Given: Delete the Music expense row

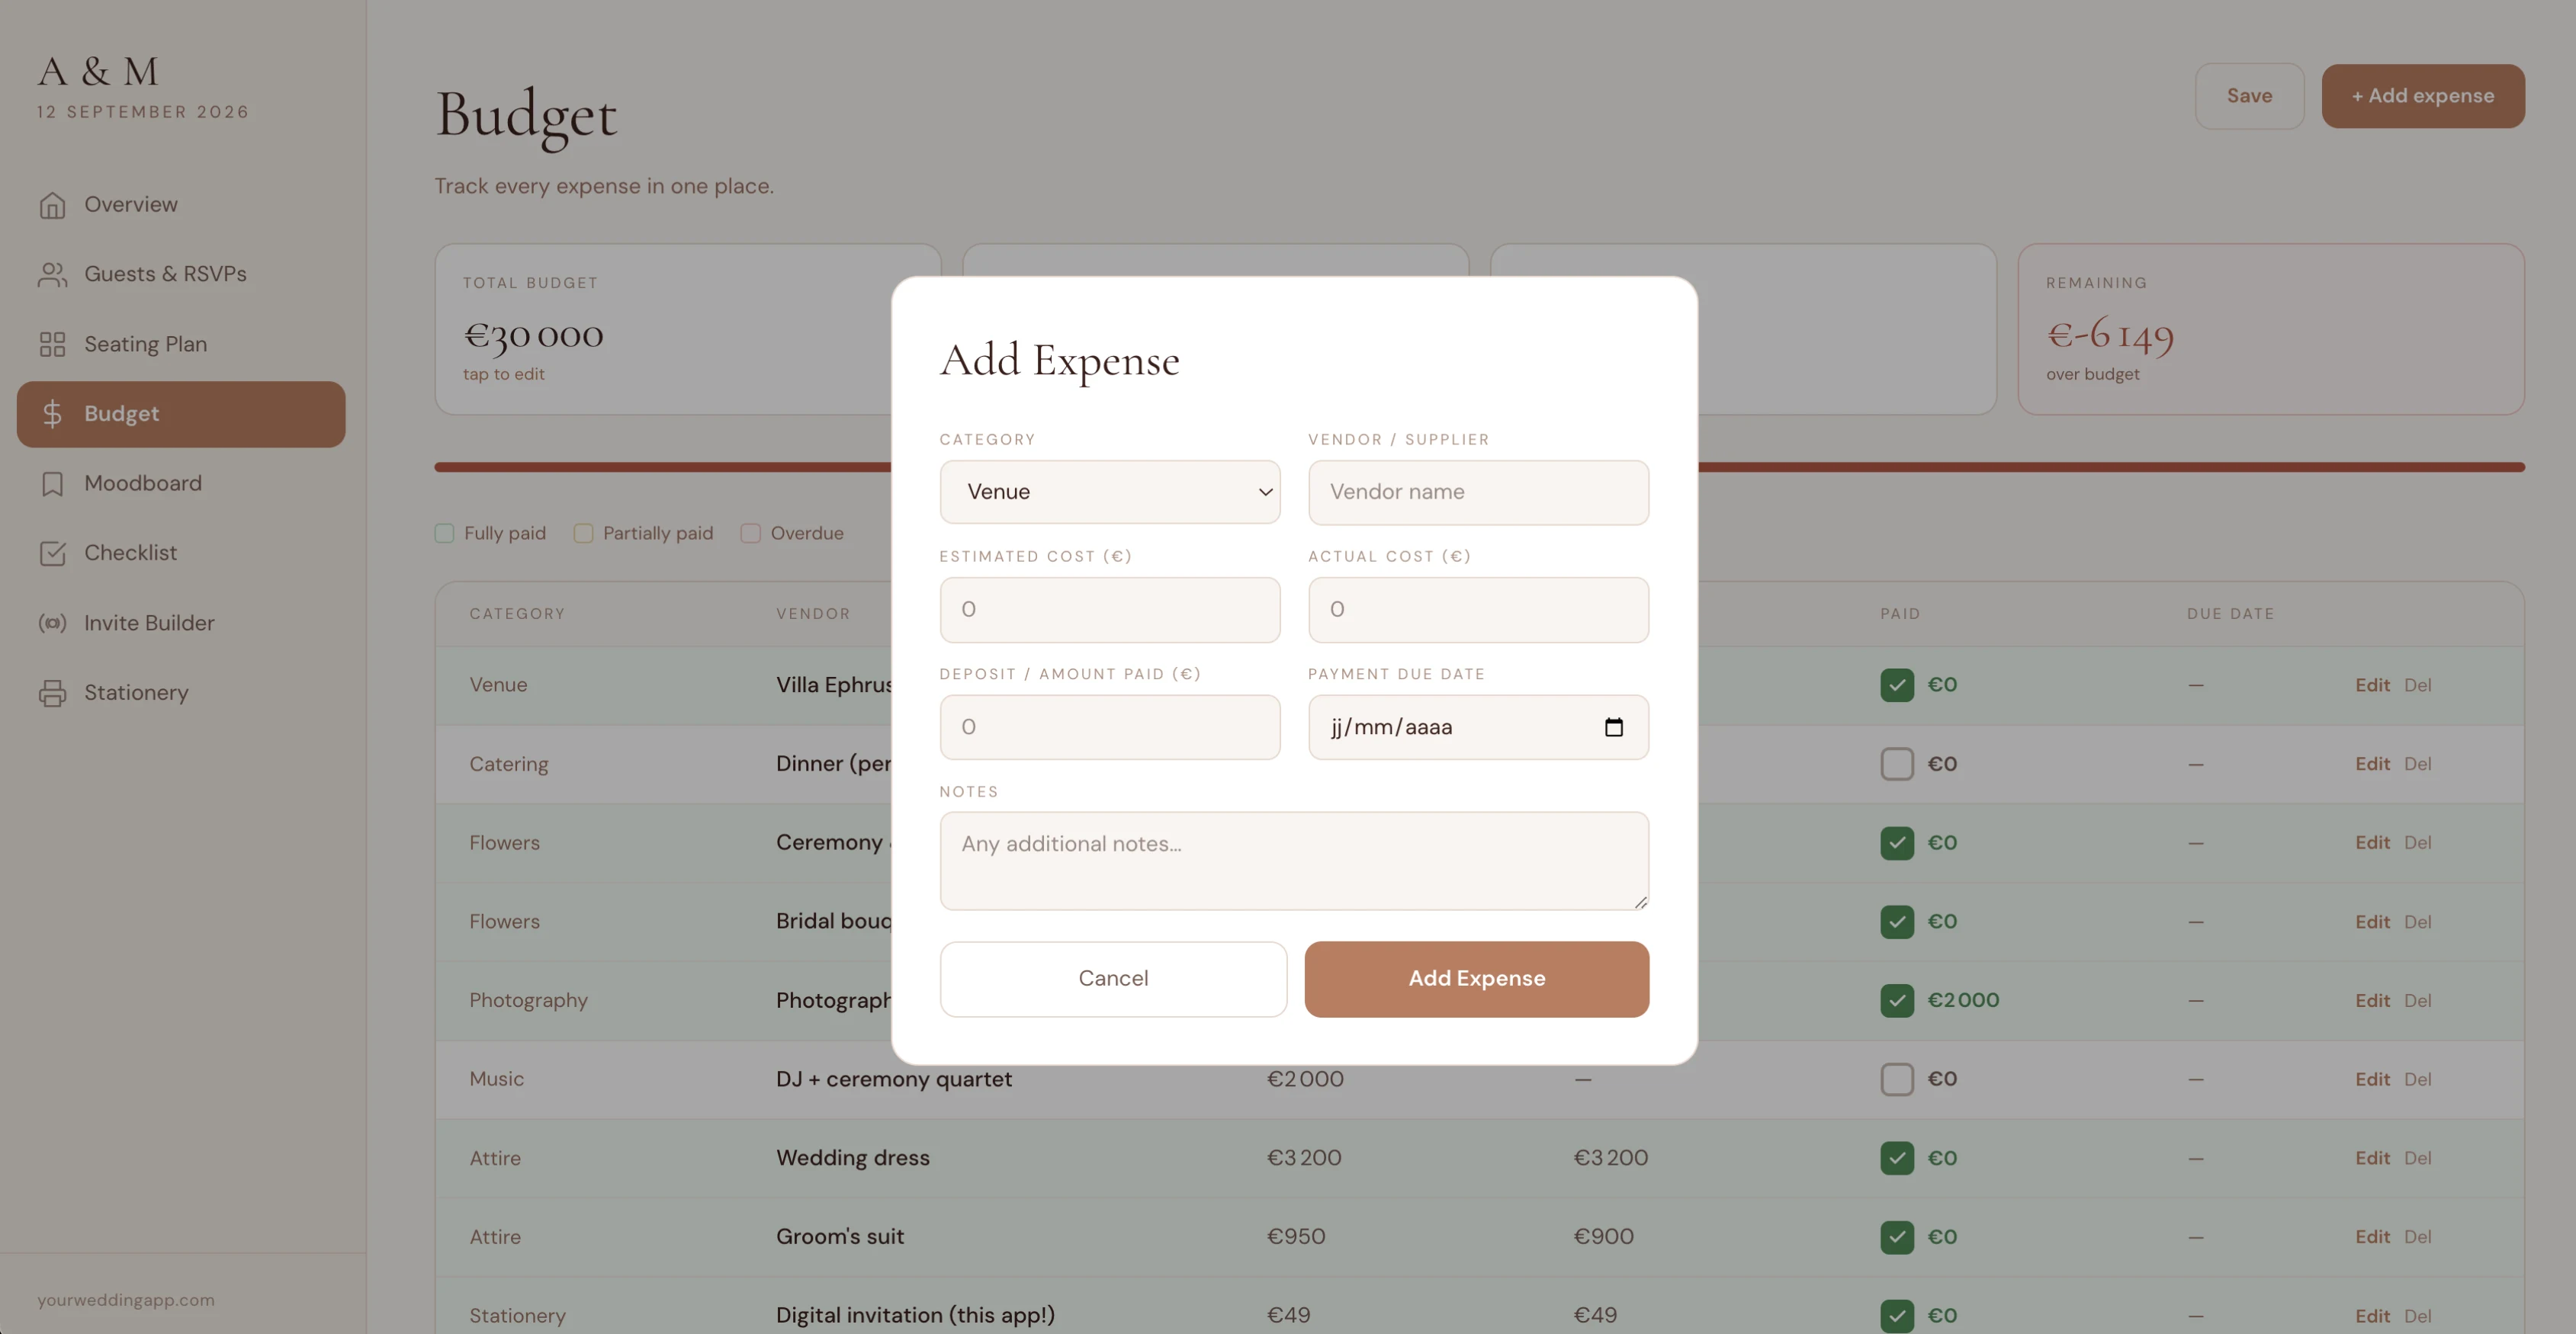Looking at the screenshot, I should pyautogui.click(x=2417, y=1079).
